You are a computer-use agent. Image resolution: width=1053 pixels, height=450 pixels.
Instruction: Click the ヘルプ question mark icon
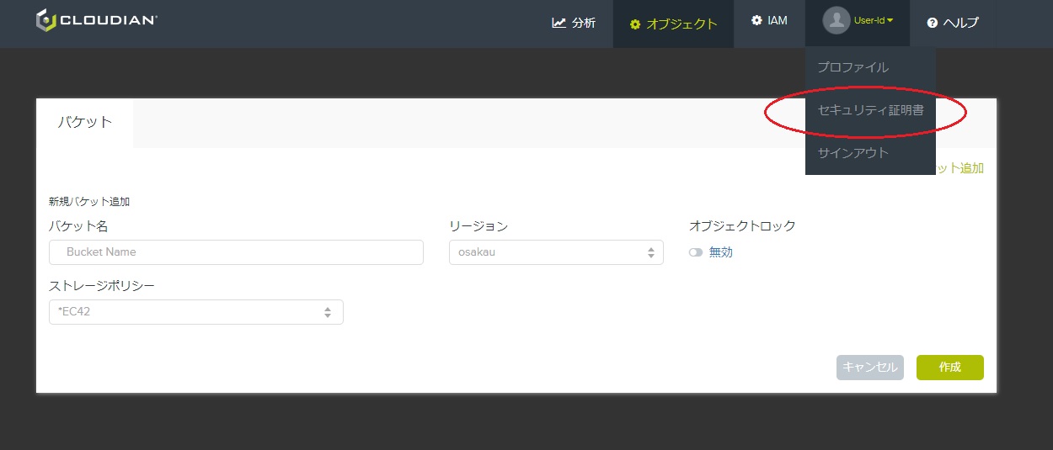point(933,24)
